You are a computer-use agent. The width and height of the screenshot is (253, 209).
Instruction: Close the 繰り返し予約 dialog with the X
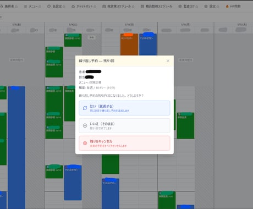coord(168,61)
